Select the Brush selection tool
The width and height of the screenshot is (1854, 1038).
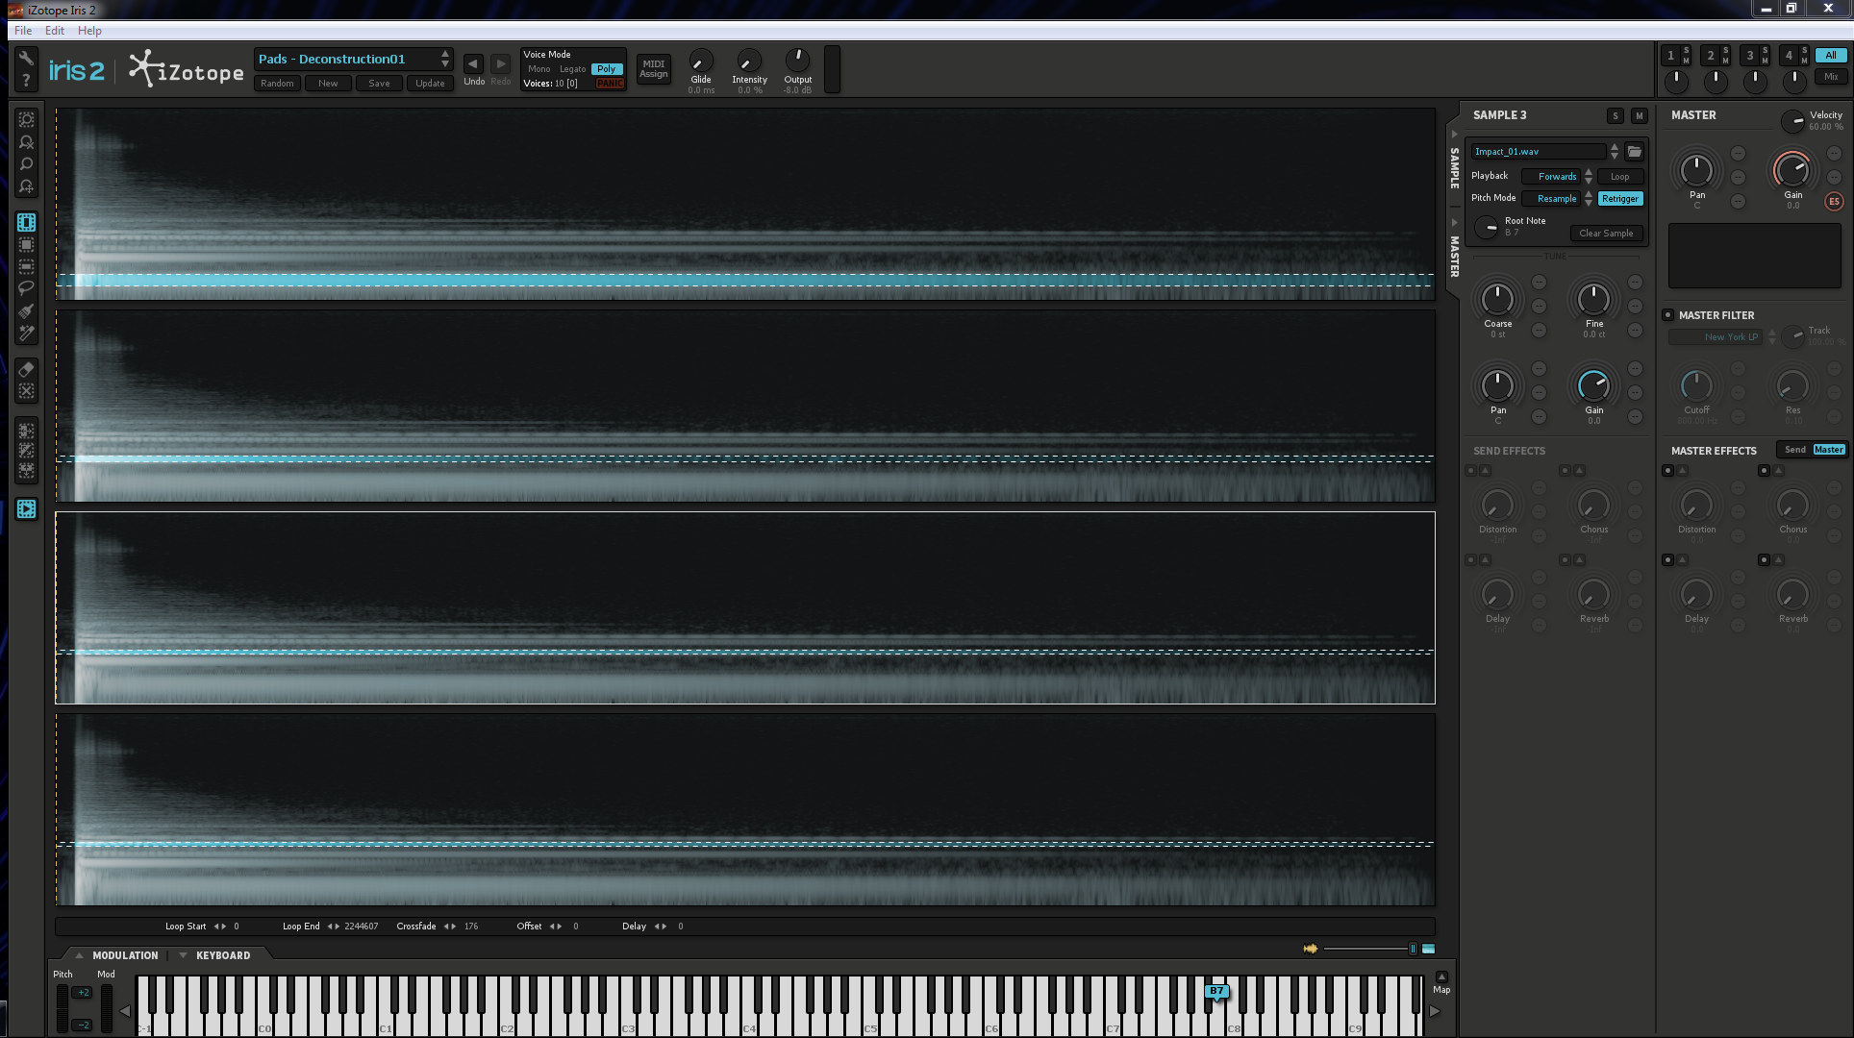(x=26, y=310)
